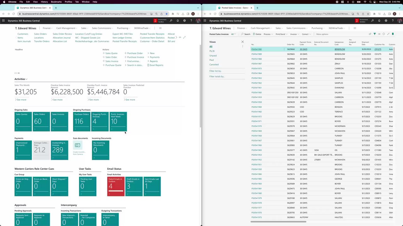Open the FactBox information icon
Viewport: 403px width, 226px height.
(x=383, y=34)
